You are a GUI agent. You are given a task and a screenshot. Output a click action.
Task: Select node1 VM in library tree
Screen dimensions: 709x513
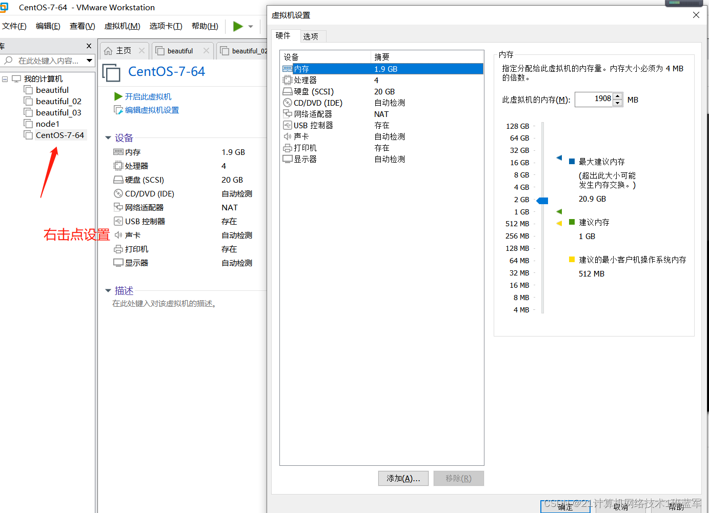pyautogui.click(x=47, y=124)
